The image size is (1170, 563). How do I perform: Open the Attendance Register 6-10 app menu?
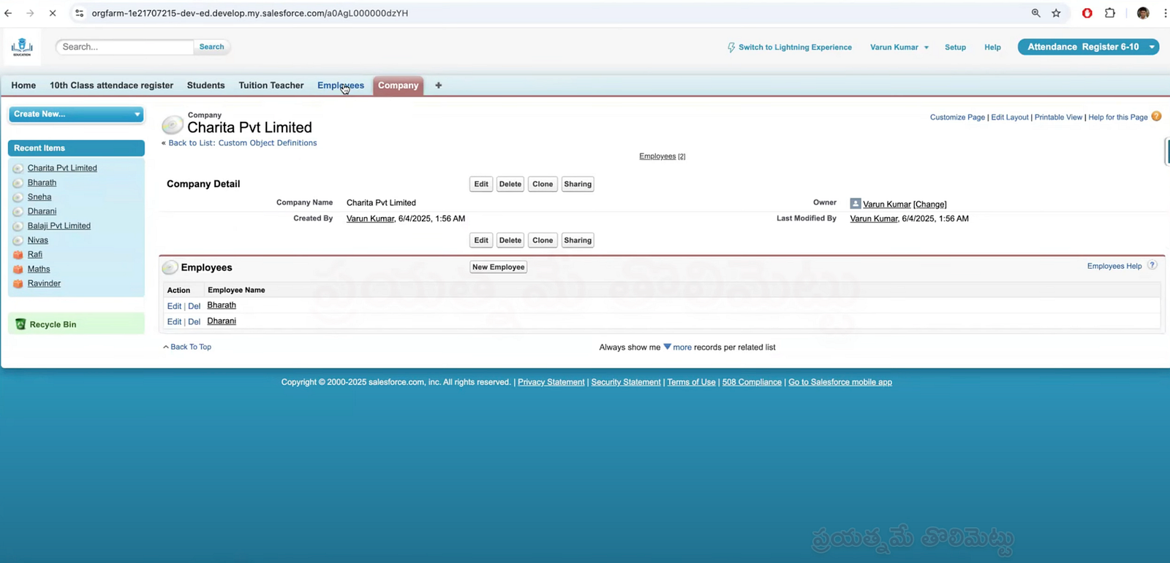point(1087,47)
